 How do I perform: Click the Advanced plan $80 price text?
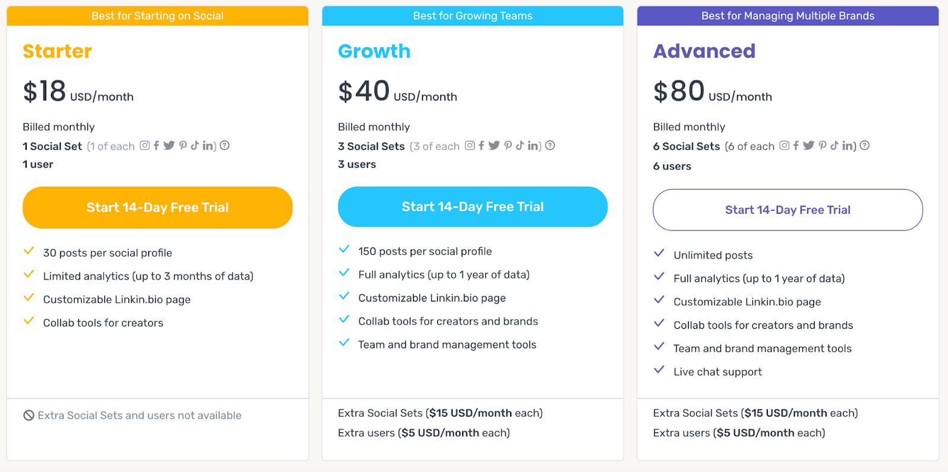coord(679,91)
